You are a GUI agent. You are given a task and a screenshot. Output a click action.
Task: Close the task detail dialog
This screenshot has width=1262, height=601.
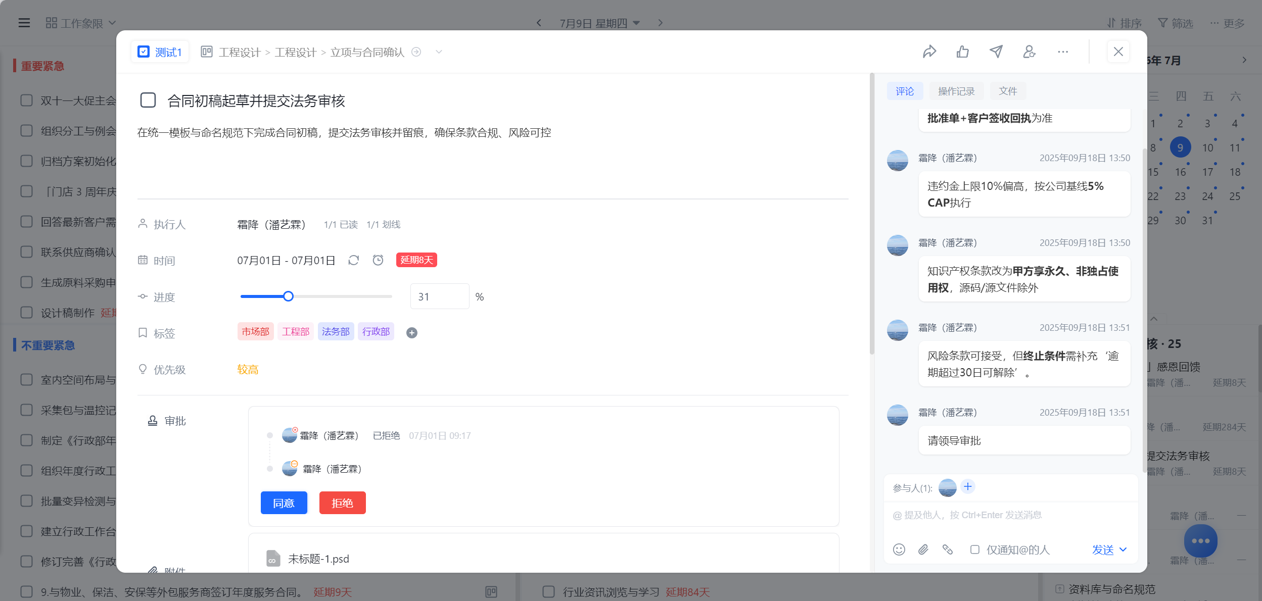click(x=1118, y=52)
